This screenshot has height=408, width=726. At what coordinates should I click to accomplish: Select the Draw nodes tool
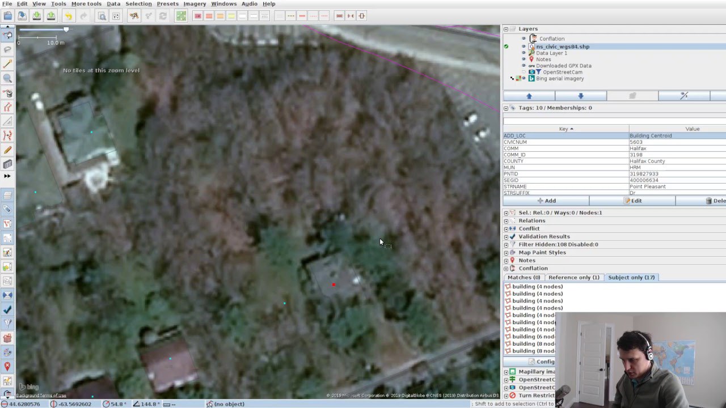pyautogui.click(x=7, y=64)
